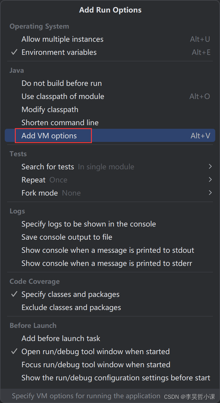The height and width of the screenshot is (403, 220).
Task: Choose Specify logs to be shown in console
Action: [x=110, y=224]
